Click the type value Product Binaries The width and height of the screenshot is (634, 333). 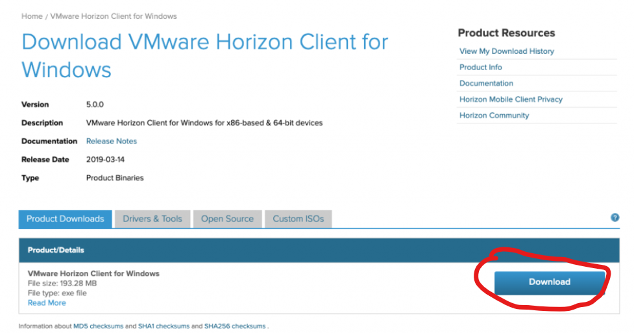(115, 178)
